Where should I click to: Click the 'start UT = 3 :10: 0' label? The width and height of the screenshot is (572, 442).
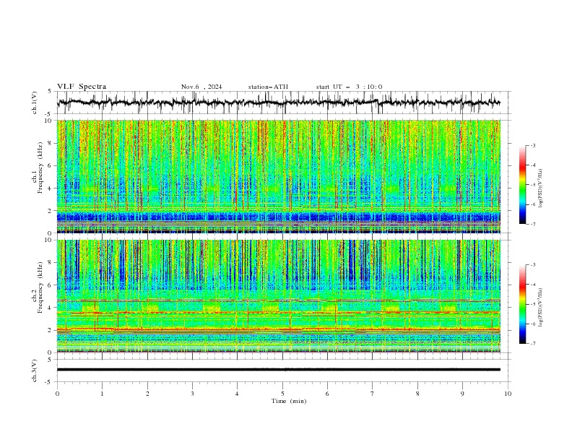(x=349, y=87)
